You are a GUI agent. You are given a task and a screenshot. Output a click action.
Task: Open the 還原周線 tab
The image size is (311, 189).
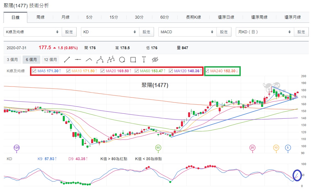point(259,17)
